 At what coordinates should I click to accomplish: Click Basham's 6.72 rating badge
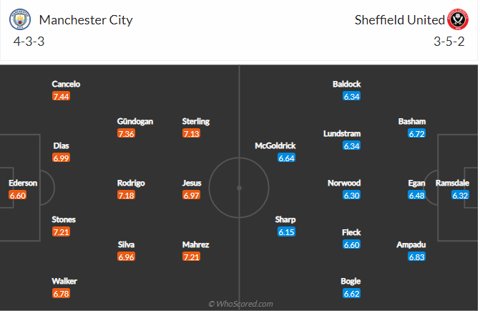point(416,133)
